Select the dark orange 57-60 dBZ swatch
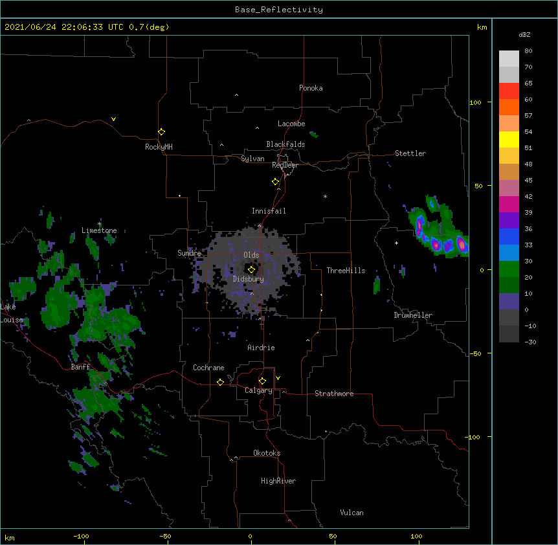 [509, 107]
